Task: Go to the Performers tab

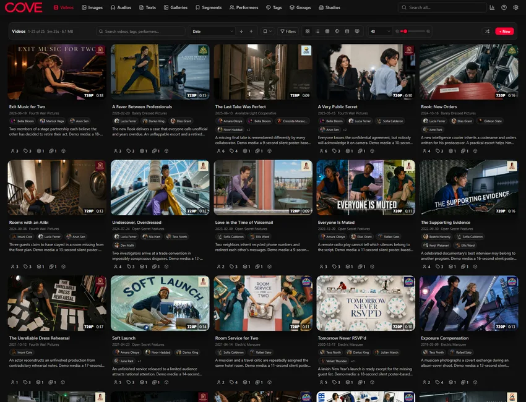Action: pyautogui.click(x=244, y=7)
